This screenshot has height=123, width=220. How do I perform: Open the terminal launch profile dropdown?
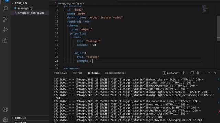pos(187,73)
